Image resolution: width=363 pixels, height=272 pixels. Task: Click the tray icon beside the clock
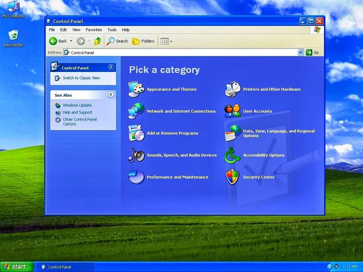pyautogui.click(x=336, y=266)
